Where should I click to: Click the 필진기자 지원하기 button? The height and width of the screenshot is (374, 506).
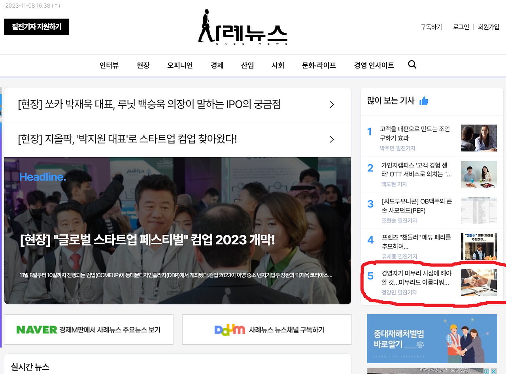tap(36, 27)
